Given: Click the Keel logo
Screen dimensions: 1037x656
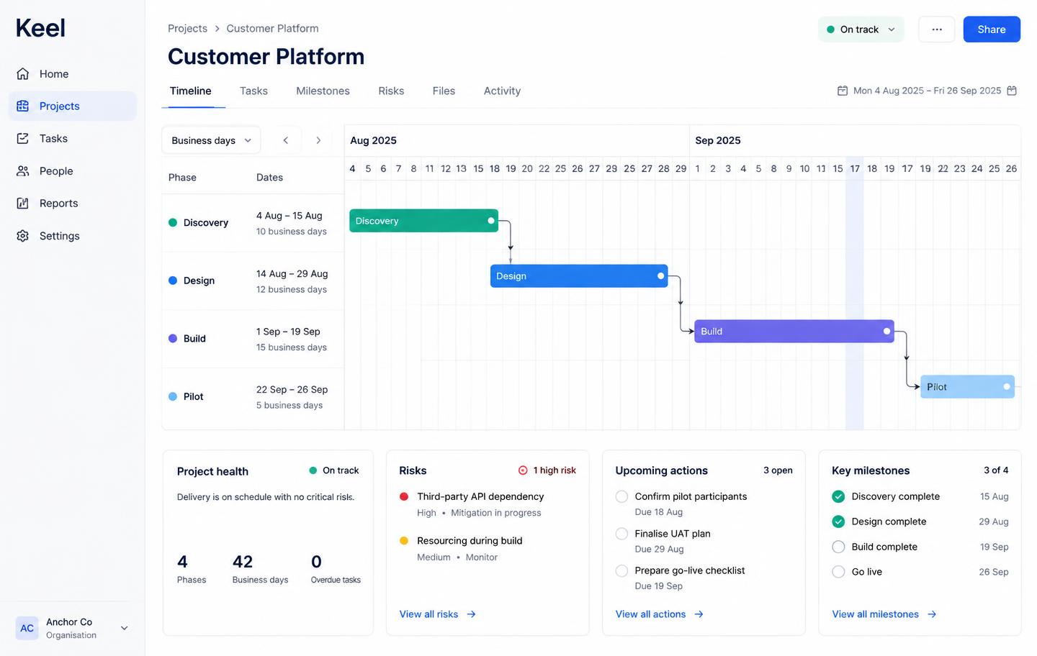Looking at the screenshot, I should 40,28.
